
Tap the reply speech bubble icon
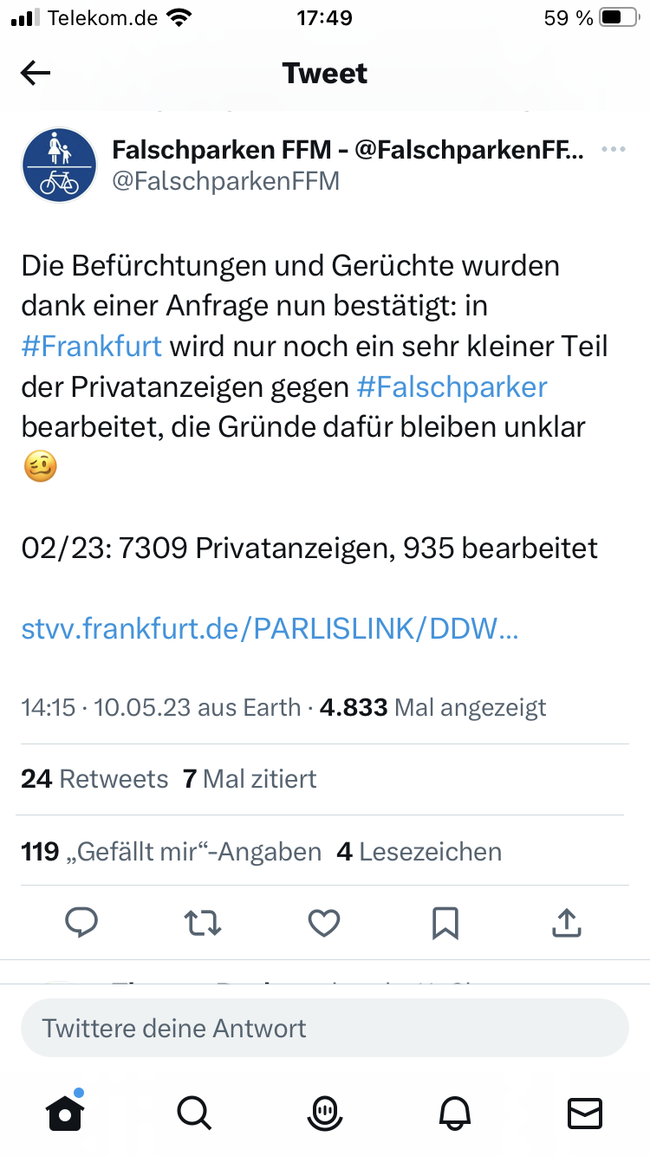pos(81,923)
